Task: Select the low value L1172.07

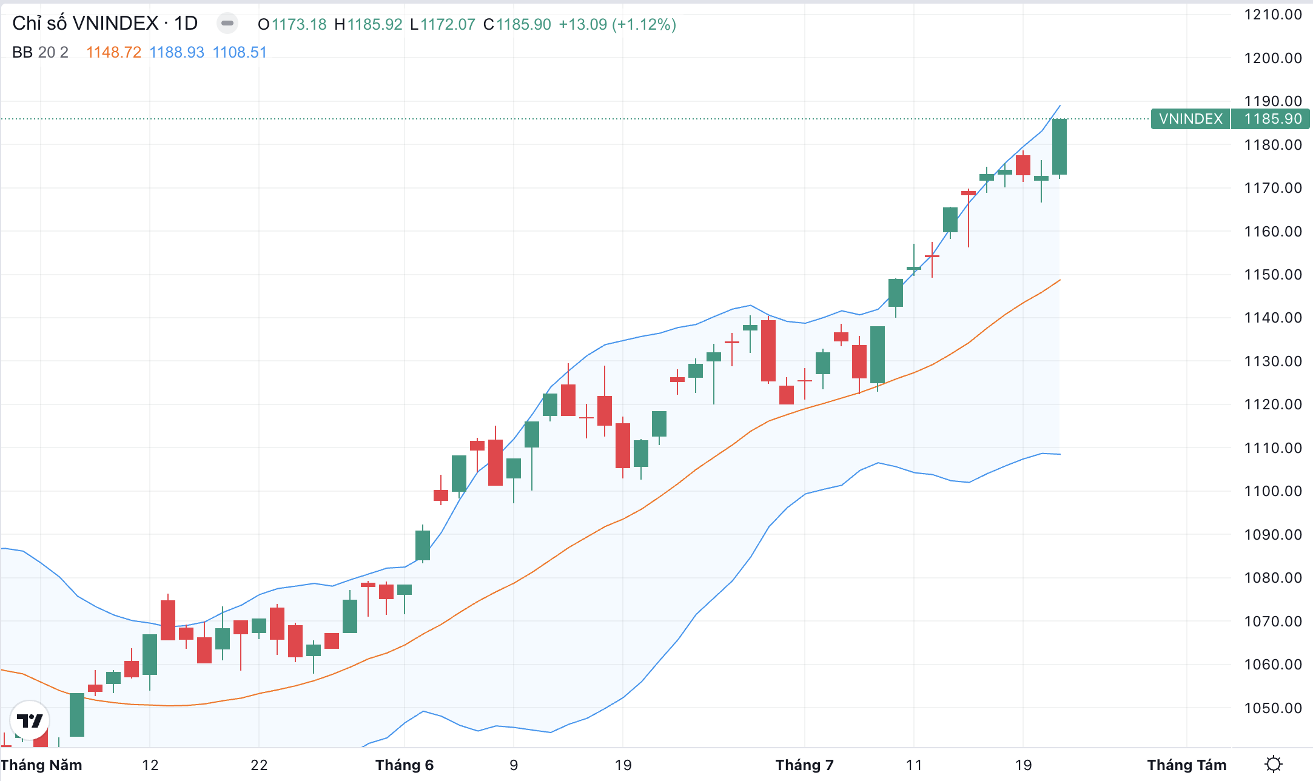Action: point(443,24)
